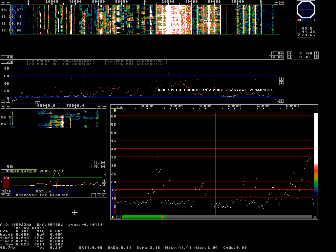The width and height of the screenshot is (336, 252).
Task: Click right arrow at top-right of wide waterfall
Action: tap(276, 3)
